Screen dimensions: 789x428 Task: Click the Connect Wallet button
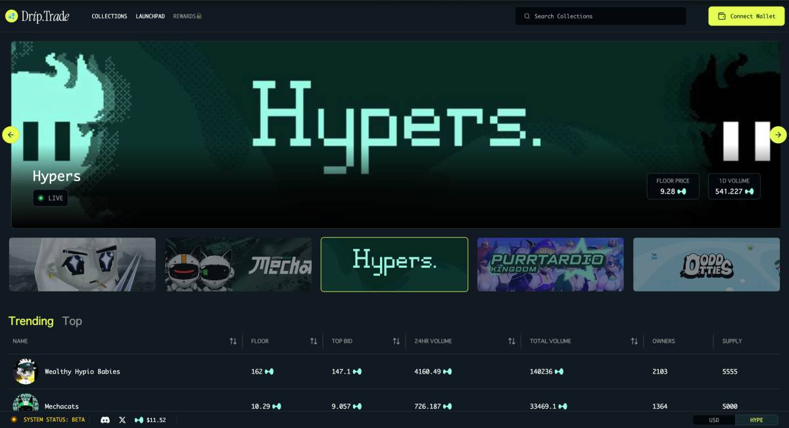point(746,16)
